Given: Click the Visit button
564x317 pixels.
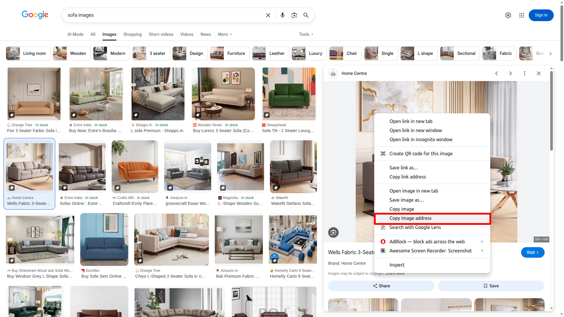Looking at the screenshot, I should (x=533, y=252).
